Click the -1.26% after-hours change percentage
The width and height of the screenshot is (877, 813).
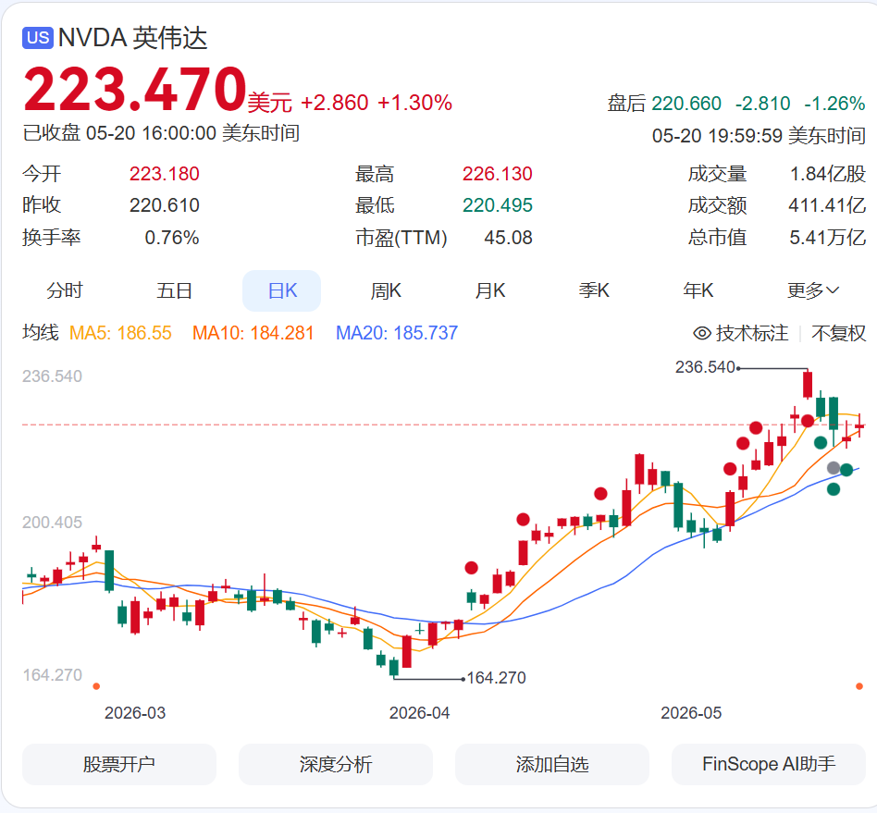coord(834,104)
